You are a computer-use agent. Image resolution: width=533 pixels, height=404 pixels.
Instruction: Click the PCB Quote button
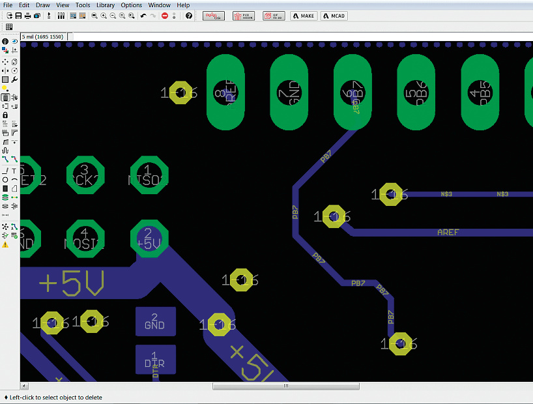point(243,16)
